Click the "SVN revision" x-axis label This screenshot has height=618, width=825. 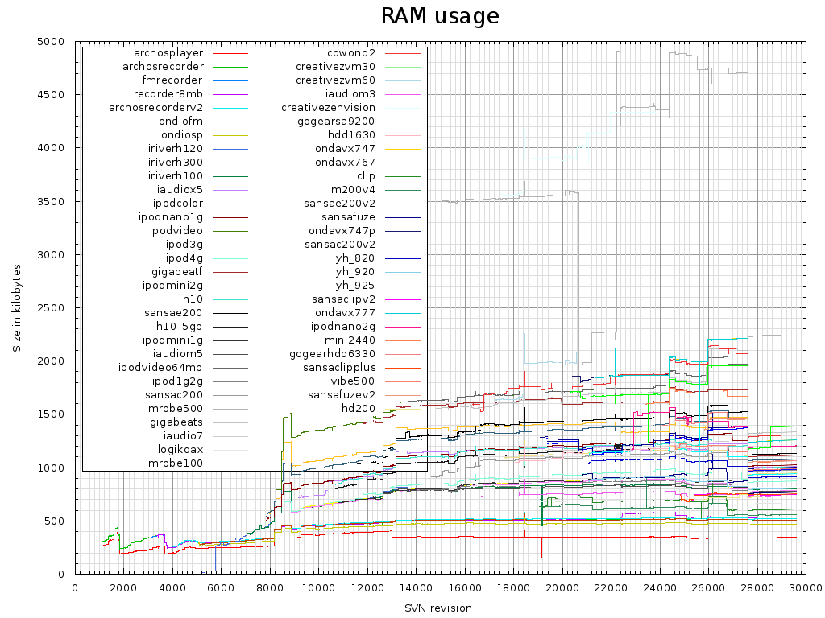click(439, 608)
